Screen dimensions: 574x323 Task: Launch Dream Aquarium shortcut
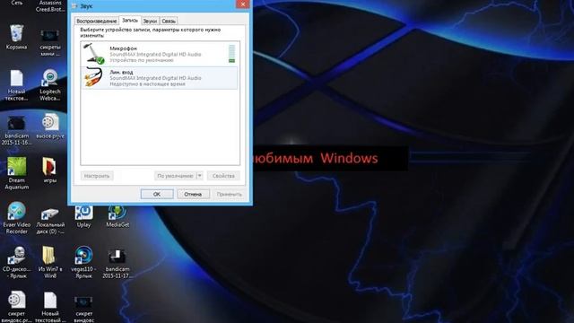[16, 173]
